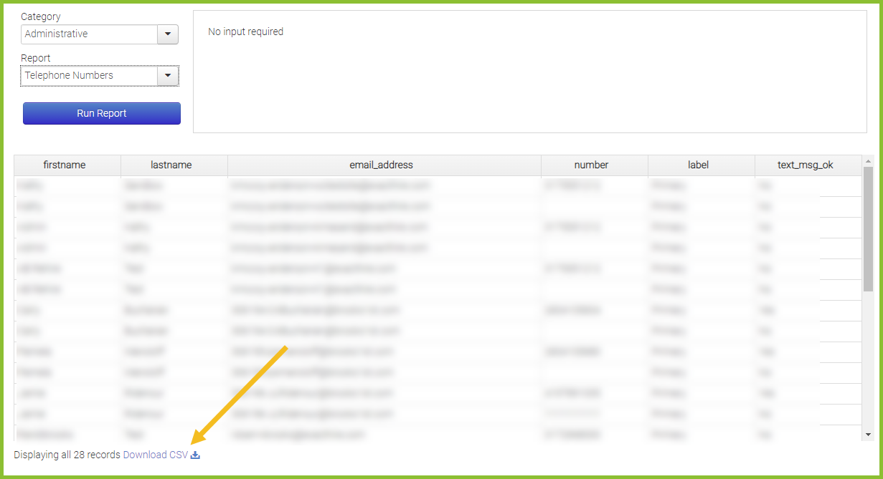Click the table scrollbar up arrow
883x479 pixels.
(x=868, y=160)
